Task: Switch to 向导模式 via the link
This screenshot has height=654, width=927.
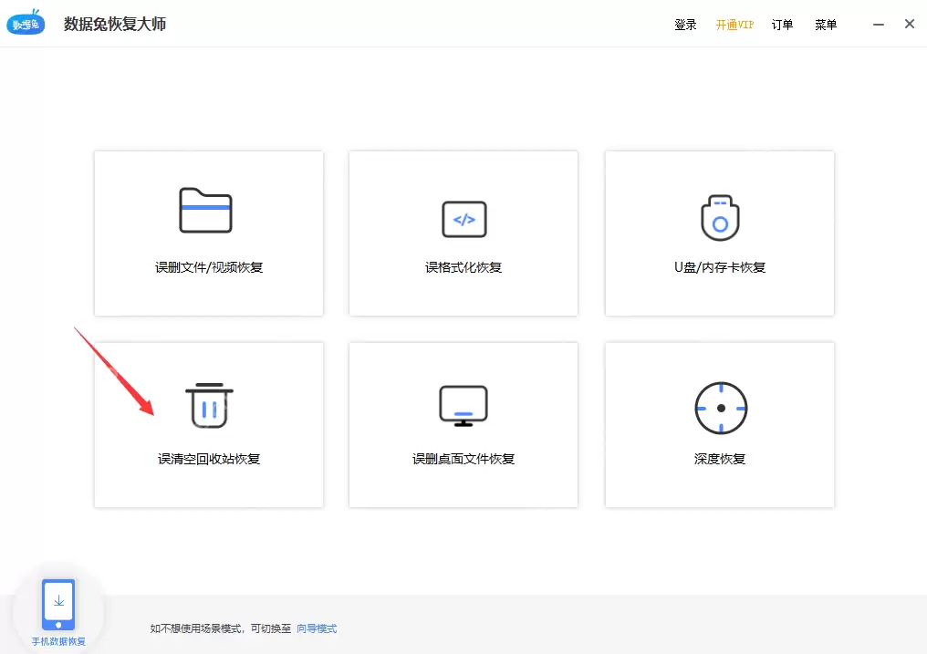Action: pyautogui.click(x=316, y=628)
